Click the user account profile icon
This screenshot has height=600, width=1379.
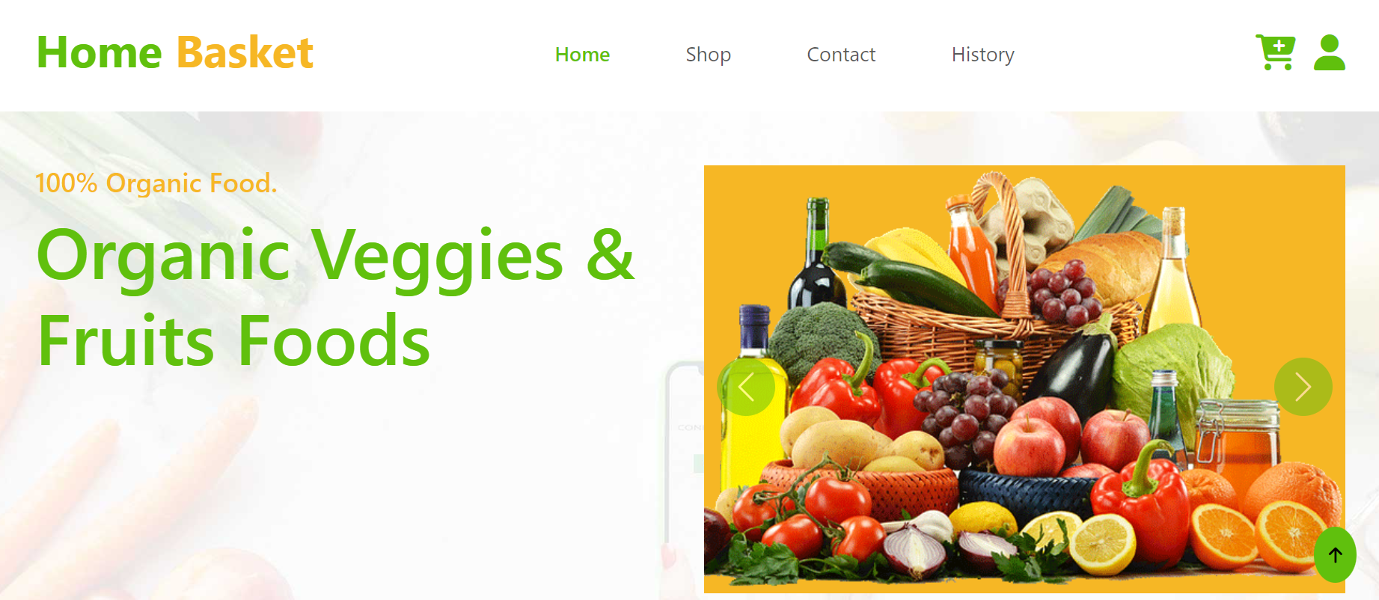(1330, 52)
